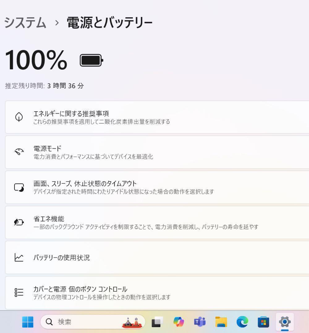Click the list icon for button controls
This screenshot has height=333, width=309.
click(x=19, y=292)
